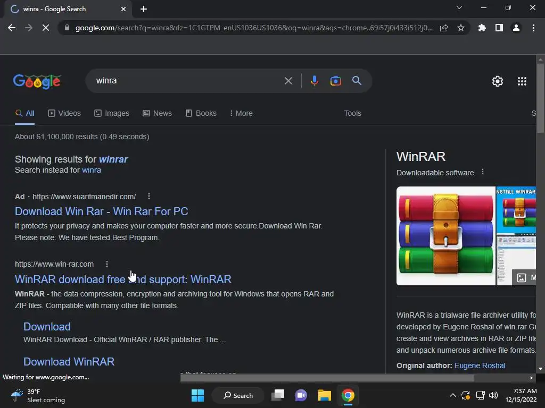The width and height of the screenshot is (545, 408).
Task: Open the Chrome profile avatar
Action: [516, 28]
